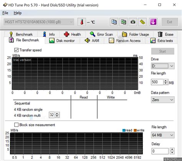182x161 pixels.
Task: Open the Health tab
Action: [72, 34]
